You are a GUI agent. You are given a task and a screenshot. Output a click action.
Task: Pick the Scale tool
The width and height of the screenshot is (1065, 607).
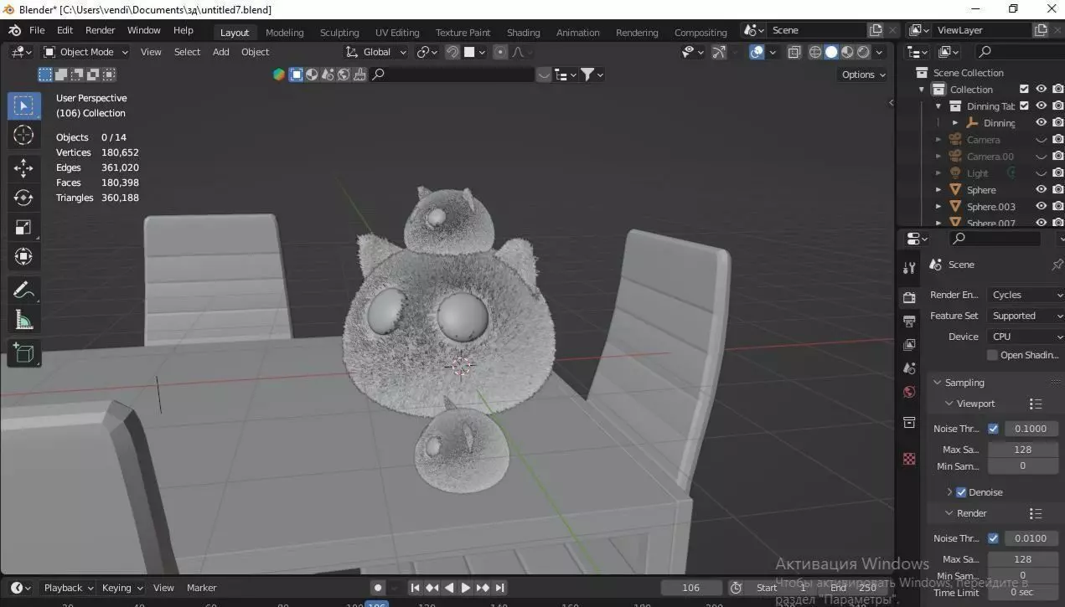(23, 227)
